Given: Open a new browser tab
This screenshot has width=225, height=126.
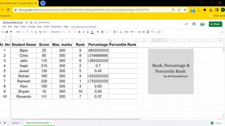Looking at the screenshot, I should click(43, 3).
